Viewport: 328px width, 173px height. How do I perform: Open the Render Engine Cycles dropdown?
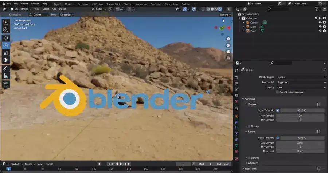click(x=301, y=77)
